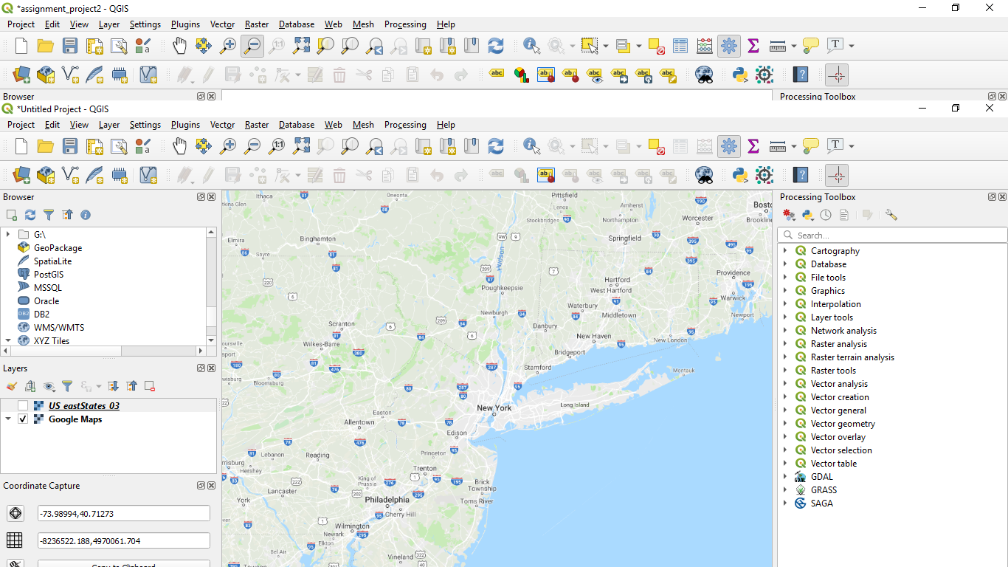Open Measure tool dropdown arrow in Untitled Project window

(x=794, y=146)
